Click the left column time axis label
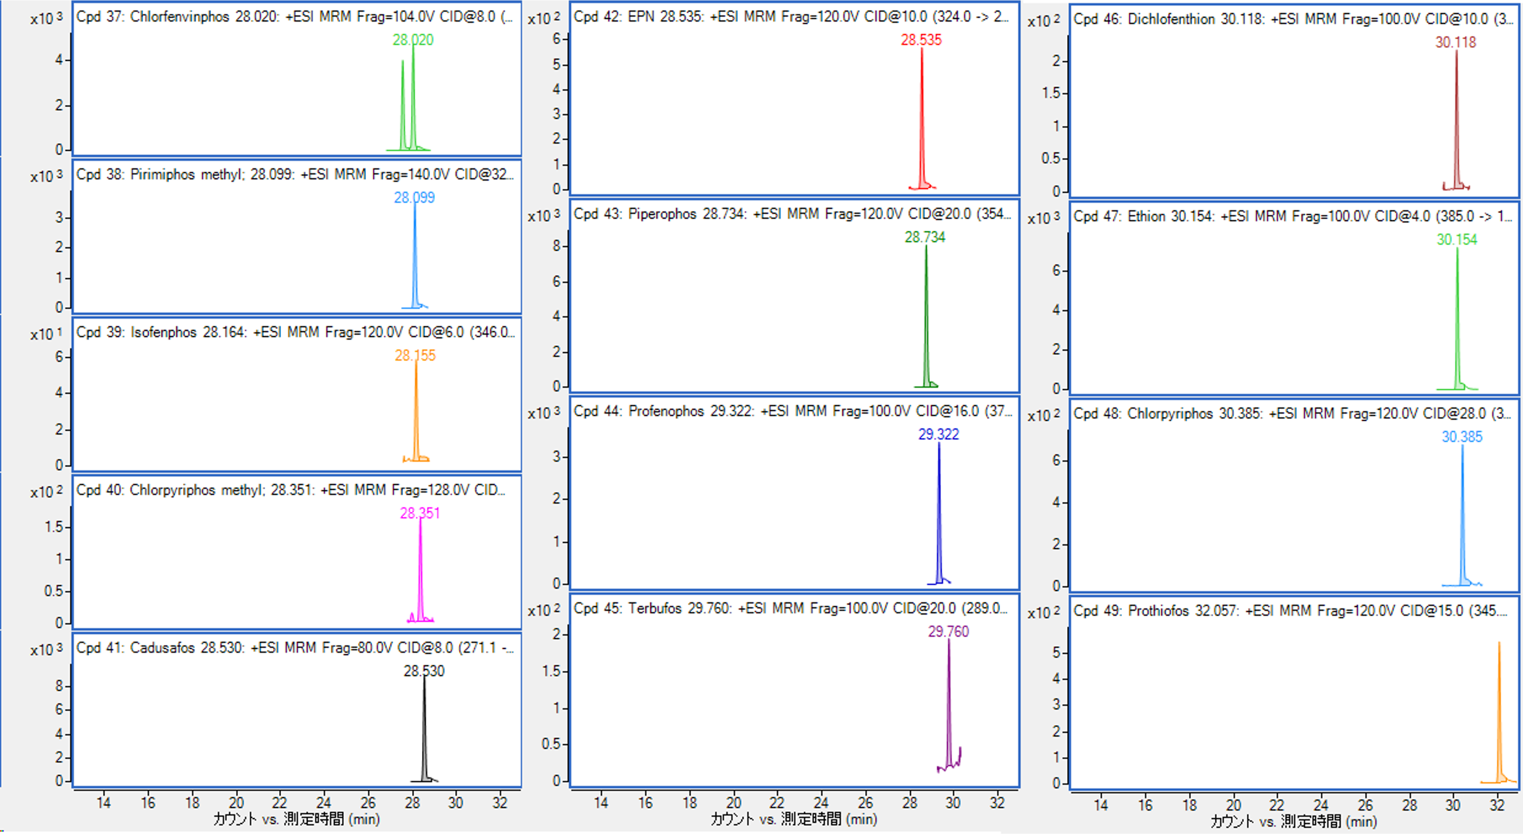 coord(296,819)
